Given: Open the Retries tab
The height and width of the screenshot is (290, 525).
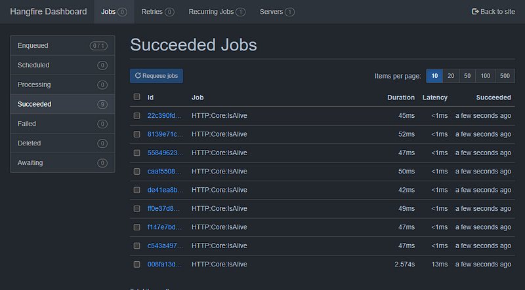Looking at the screenshot, I should tap(157, 12).
